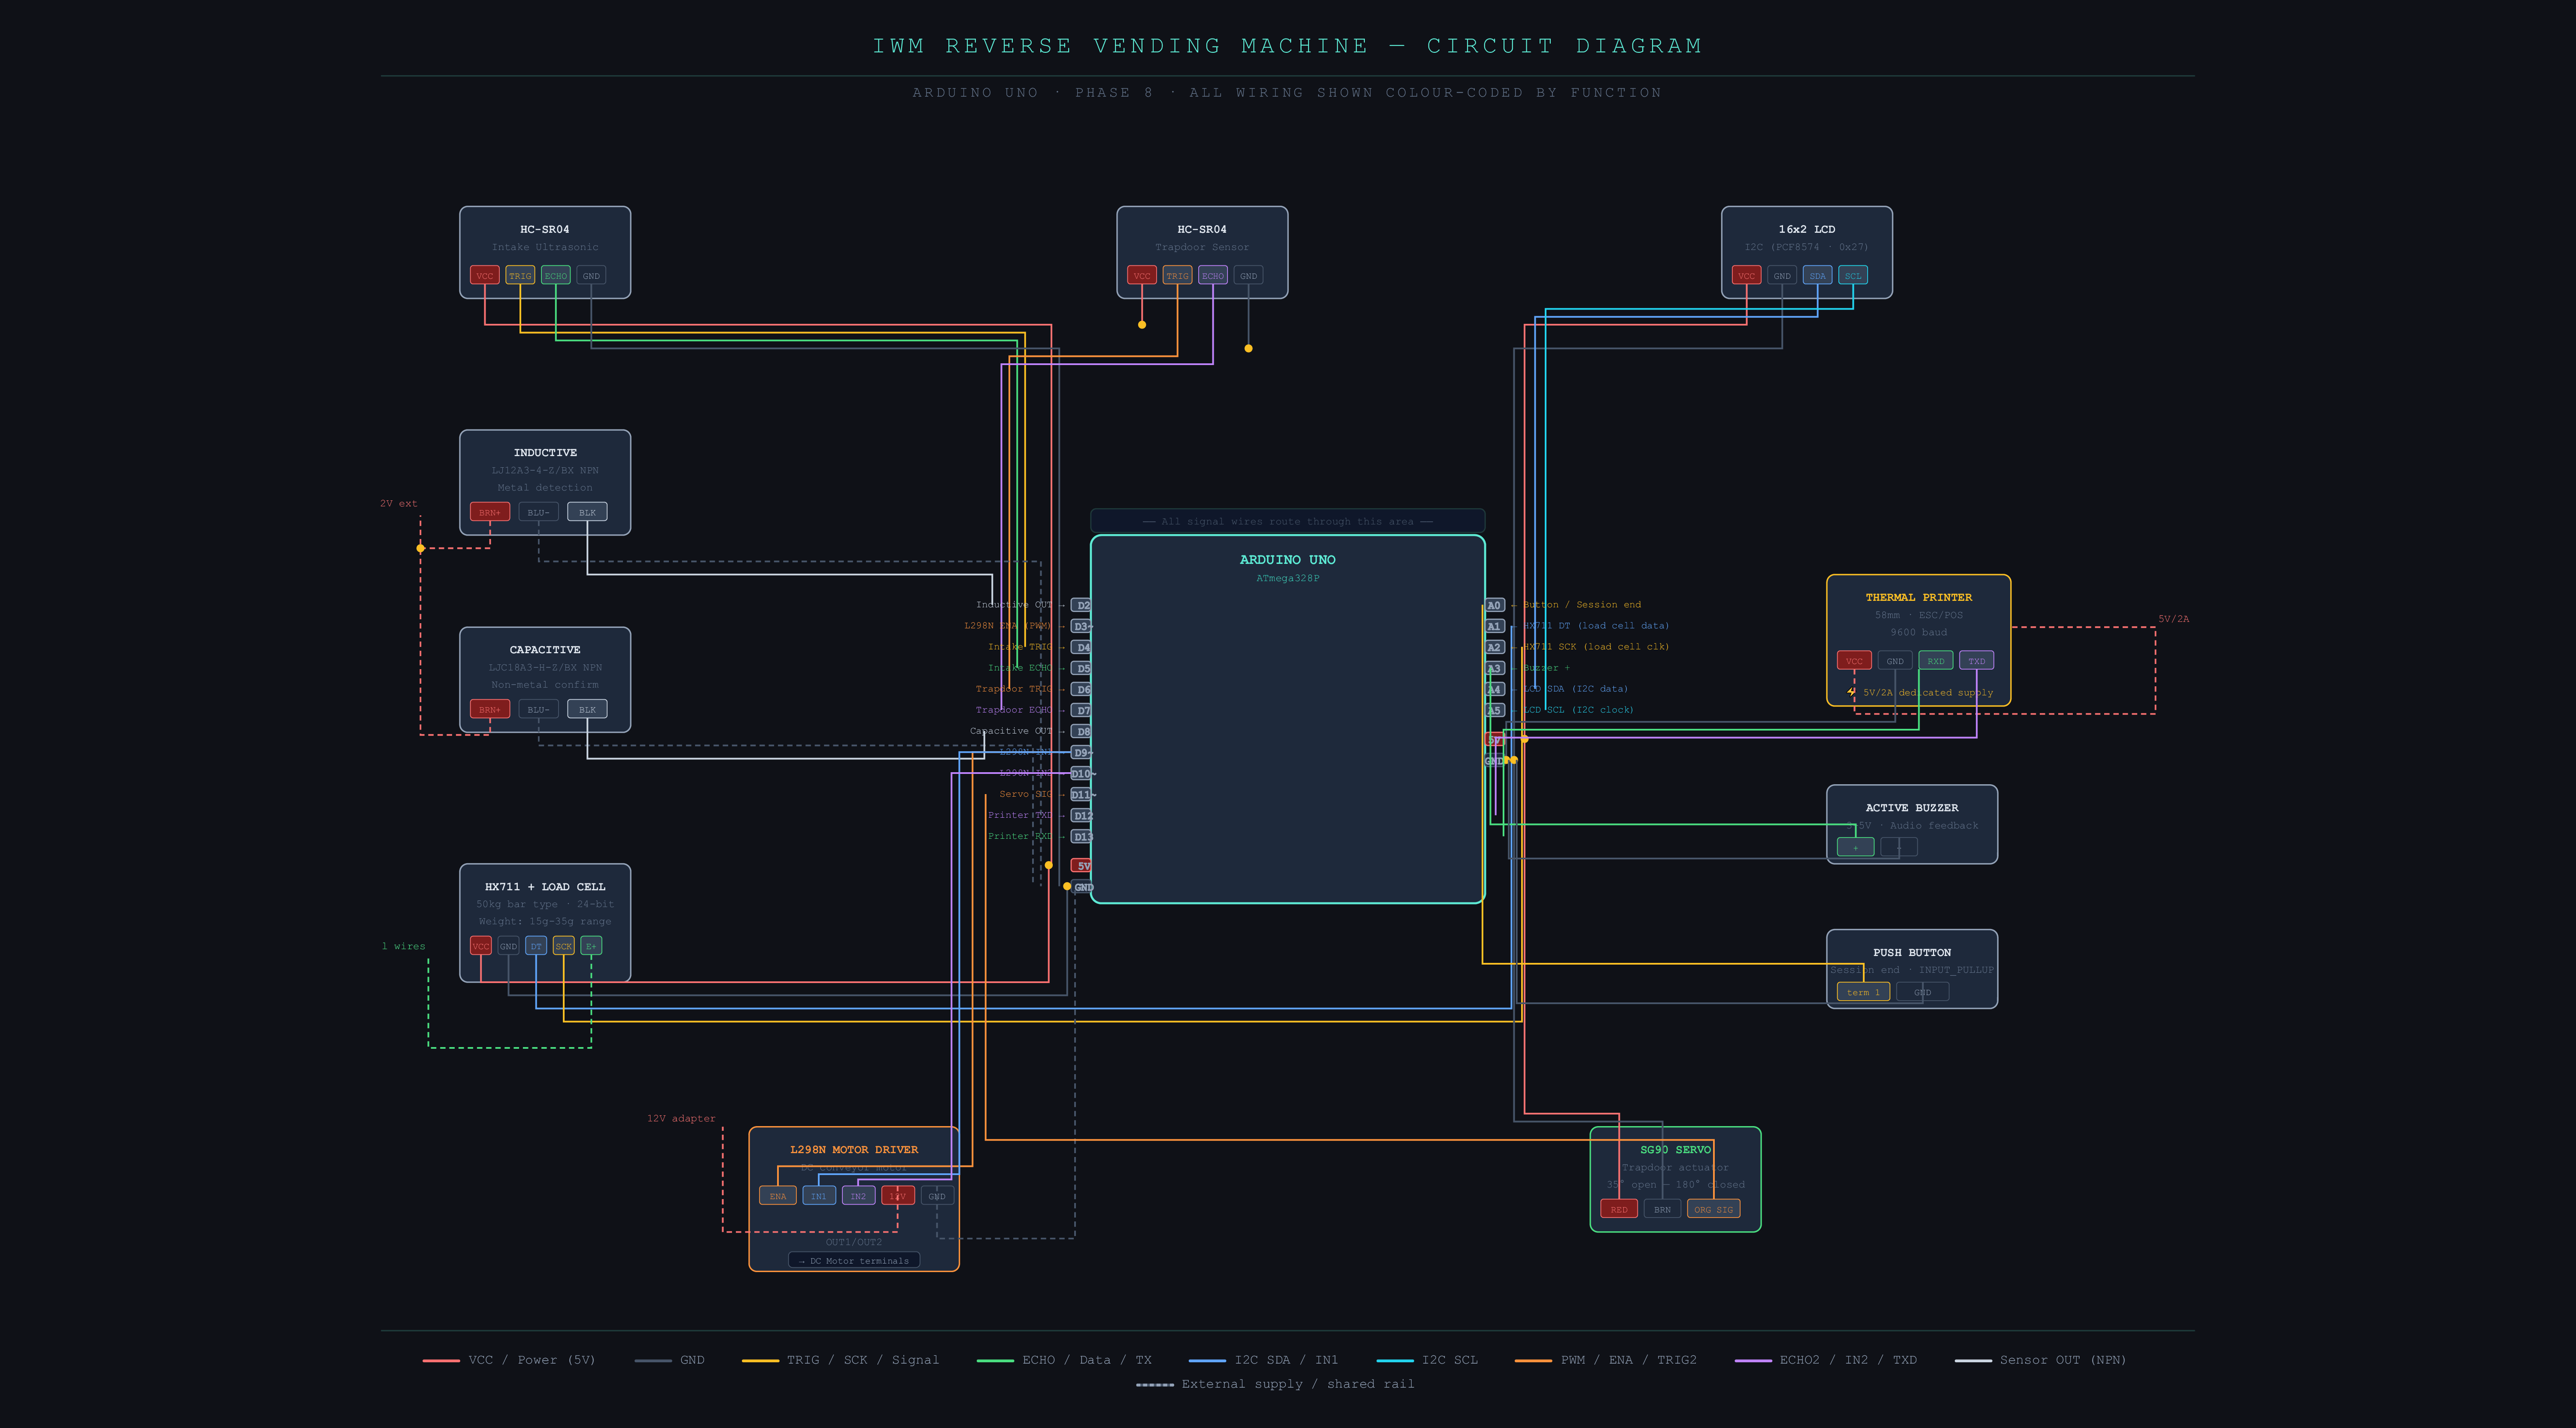Click Arduino analog pin A5
This screenshot has width=2576, height=1428.
1494,710
